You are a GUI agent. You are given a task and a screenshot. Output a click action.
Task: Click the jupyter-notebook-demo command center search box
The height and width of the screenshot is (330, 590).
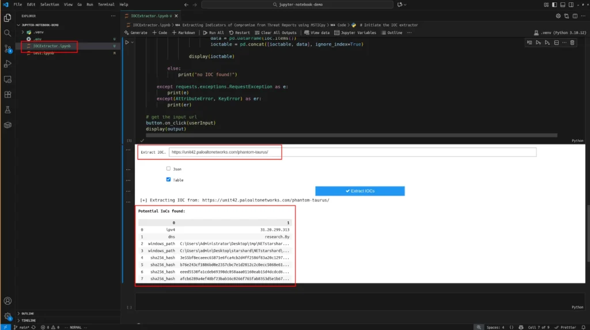tap(297, 5)
